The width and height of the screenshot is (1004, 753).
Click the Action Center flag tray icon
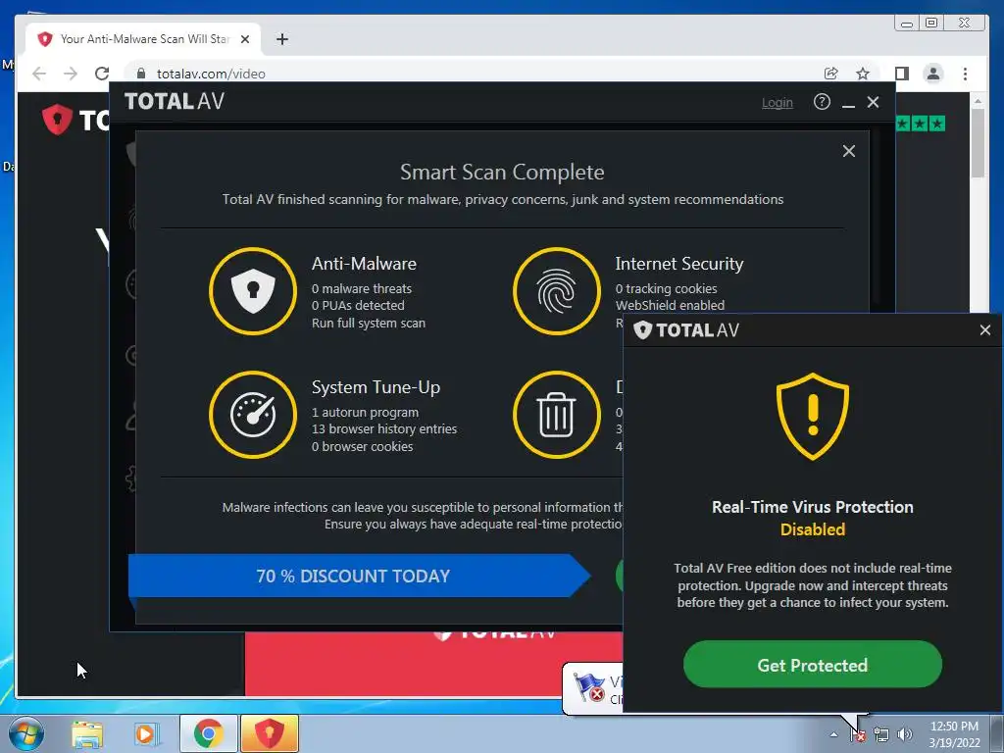pyautogui.click(x=858, y=735)
